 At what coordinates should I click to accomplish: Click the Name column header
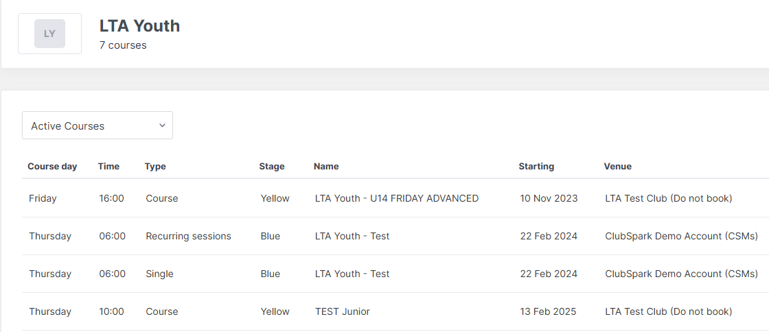[326, 167]
